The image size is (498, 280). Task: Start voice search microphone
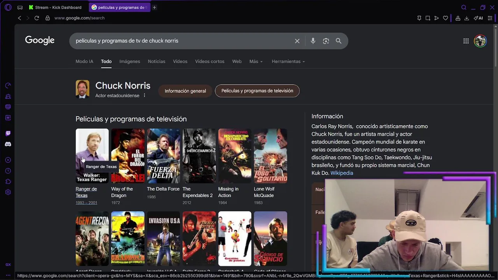click(x=313, y=41)
